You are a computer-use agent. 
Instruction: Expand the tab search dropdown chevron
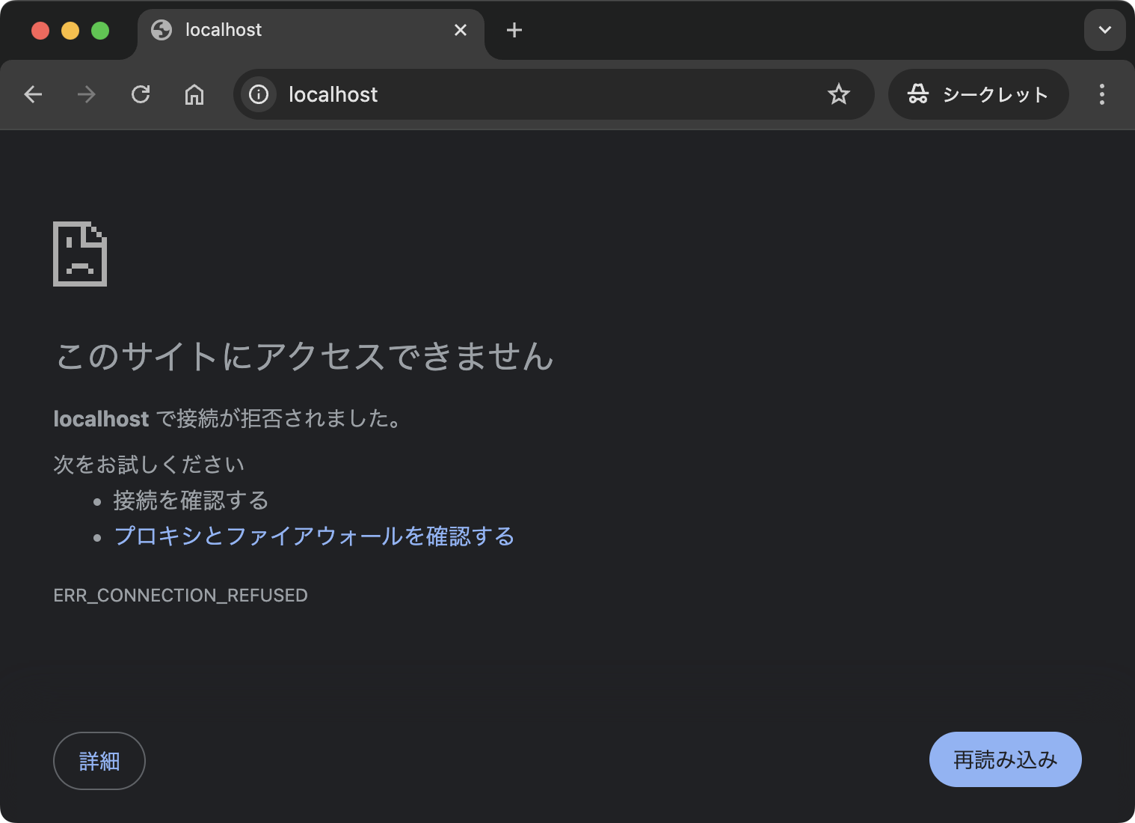(1104, 30)
